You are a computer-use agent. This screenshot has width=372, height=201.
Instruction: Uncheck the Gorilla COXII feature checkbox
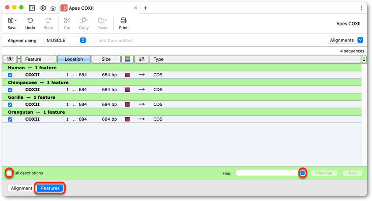(10, 104)
